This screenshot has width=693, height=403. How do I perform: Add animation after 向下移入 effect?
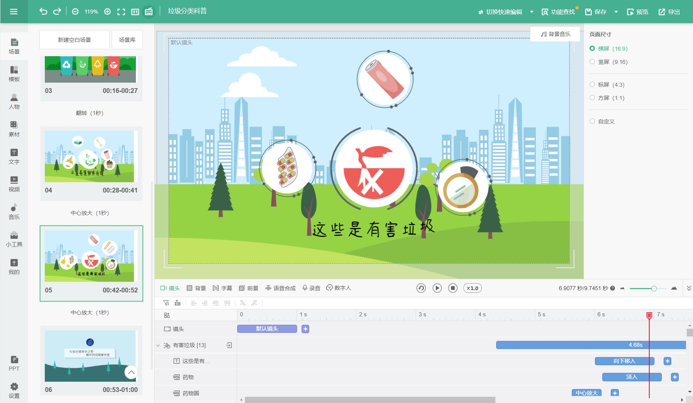[668, 361]
